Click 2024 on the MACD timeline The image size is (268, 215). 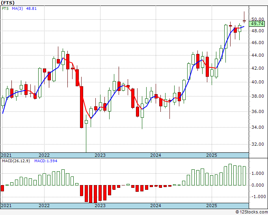tap(156, 206)
